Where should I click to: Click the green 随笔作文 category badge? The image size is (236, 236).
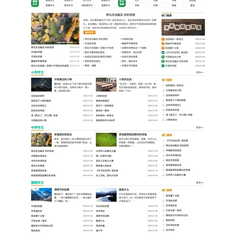point(35,3)
